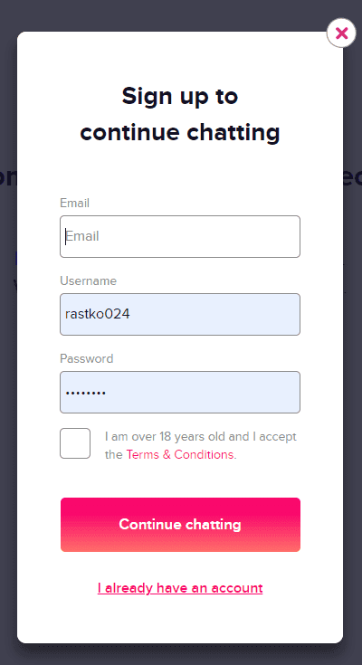Click the 'continue chatting' line of the title

180,132
